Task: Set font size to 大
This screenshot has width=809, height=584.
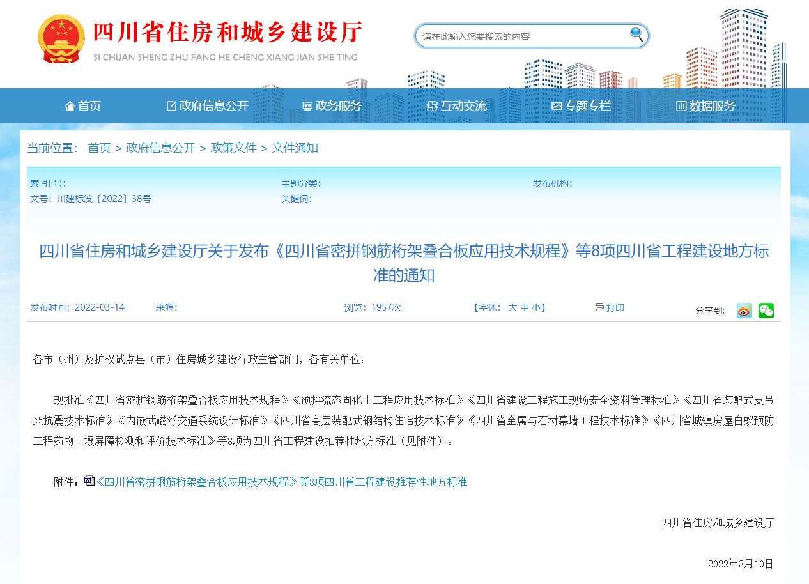Action: tap(512, 307)
